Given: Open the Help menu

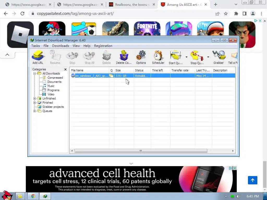Looking at the screenshot, I should click(x=87, y=46).
